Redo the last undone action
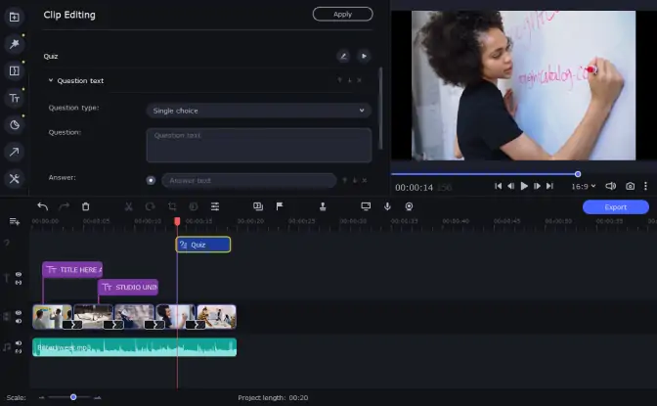 (65, 206)
